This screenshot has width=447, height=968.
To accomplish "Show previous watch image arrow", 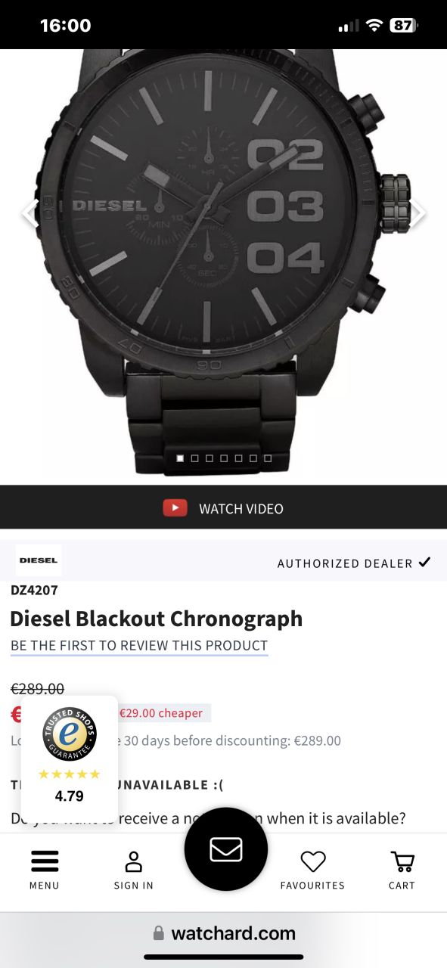I will [29, 213].
